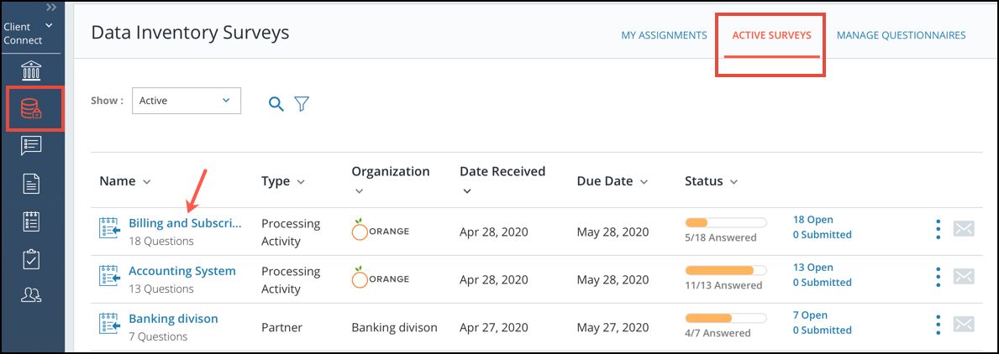
Task: Click the search magnifier icon
Action: [276, 103]
